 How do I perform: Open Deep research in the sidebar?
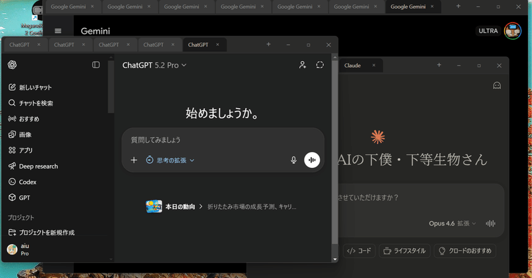[x=33, y=167]
